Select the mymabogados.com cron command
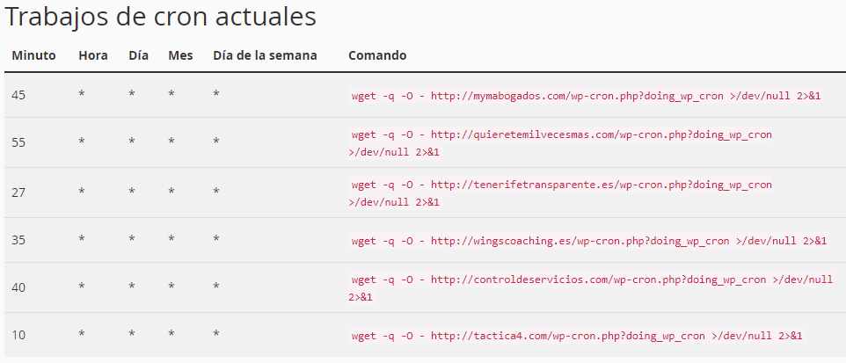The width and height of the screenshot is (846, 363). coord(586,96)
